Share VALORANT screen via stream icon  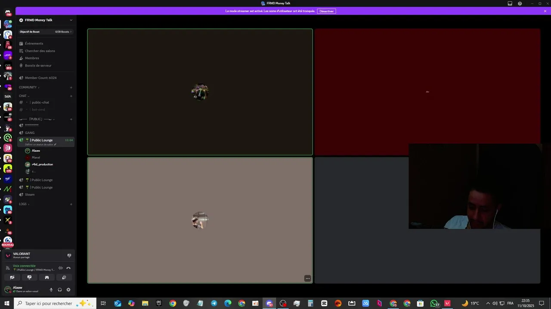[69, 255]
